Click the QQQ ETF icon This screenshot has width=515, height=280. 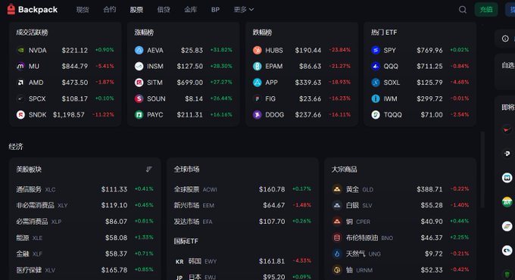pos(376,67)
